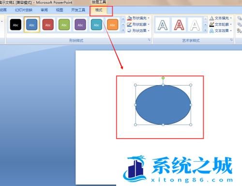Apply the black Abc shape style
Viewport: 242px width, 186px height.
click(15, 25)
